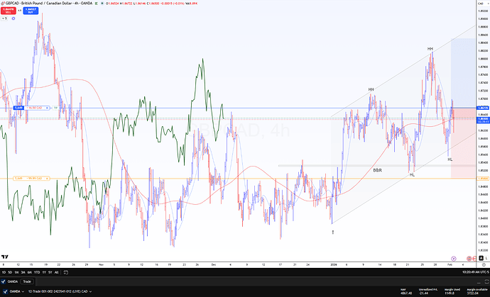Click the blue BUY price button
This screenshot has width=490, height=297.
click(31, 11)
